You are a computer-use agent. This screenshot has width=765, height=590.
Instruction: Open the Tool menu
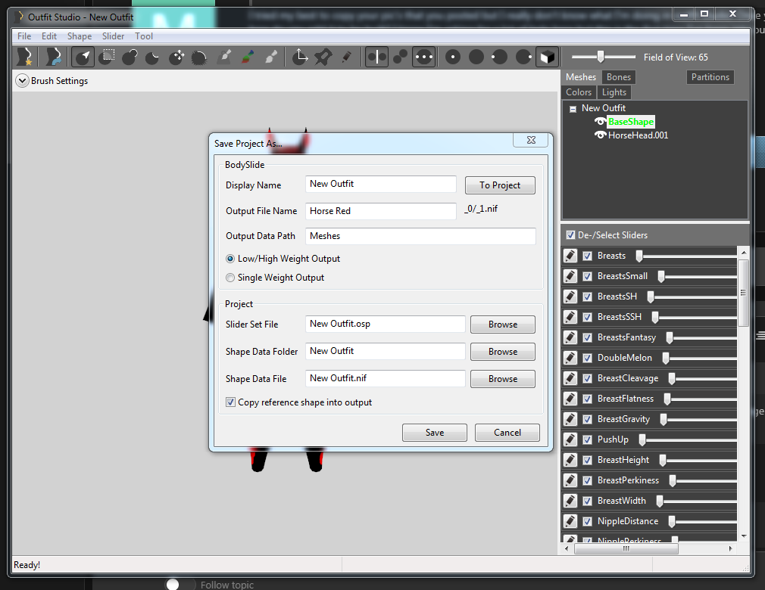click(144, 36)
